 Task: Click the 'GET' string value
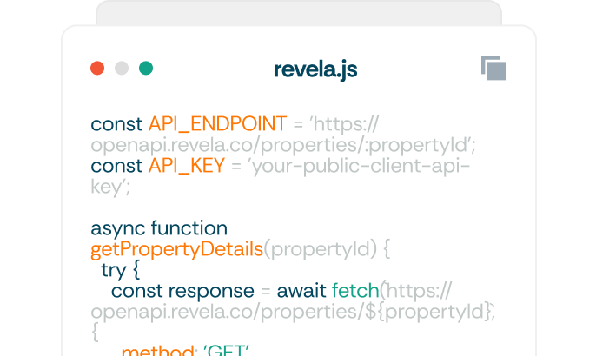click(226, 350)
